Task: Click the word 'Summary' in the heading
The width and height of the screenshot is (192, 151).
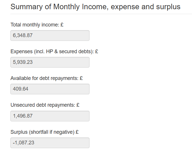Action: 24,7
